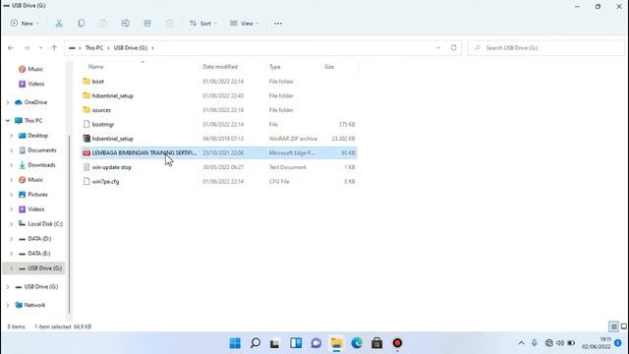This screenshot has height=354, width=629.
Task: Go up one folder level arrow
Action: 54,48
